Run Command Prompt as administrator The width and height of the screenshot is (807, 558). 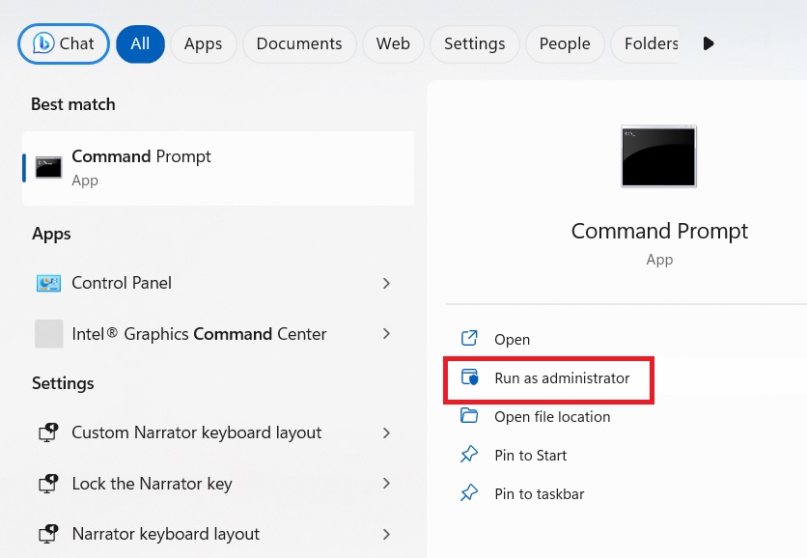tap(561, 377)
